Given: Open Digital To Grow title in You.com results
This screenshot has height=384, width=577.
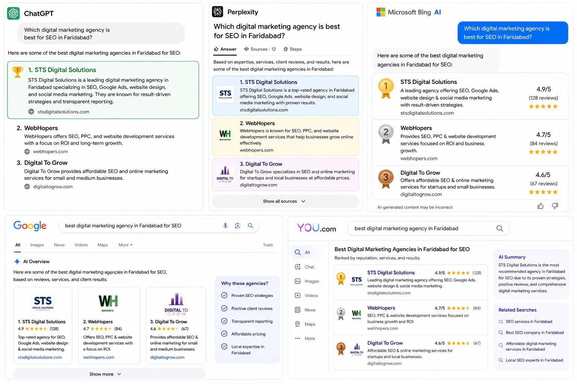Looking at the screenshot, I should click(x=385, y=343).
